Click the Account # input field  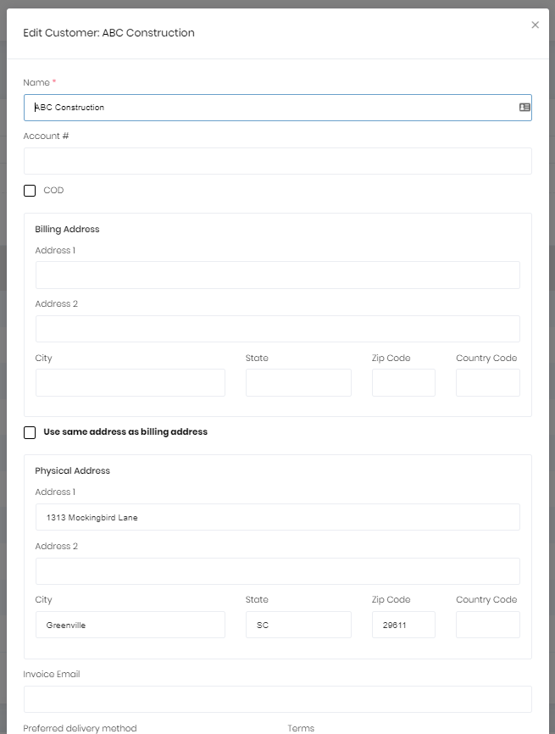(x=277, y=161)
